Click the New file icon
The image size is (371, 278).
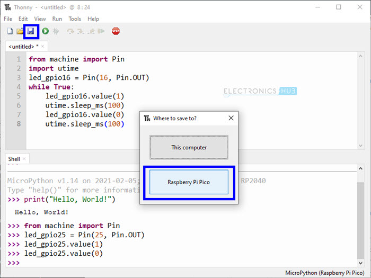pyautogui.click(x=10, y=31)
